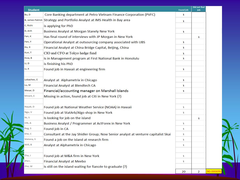This screenshot has width=240, height=180.
Task: Click student name Fan, K
Action: point(28,36)
